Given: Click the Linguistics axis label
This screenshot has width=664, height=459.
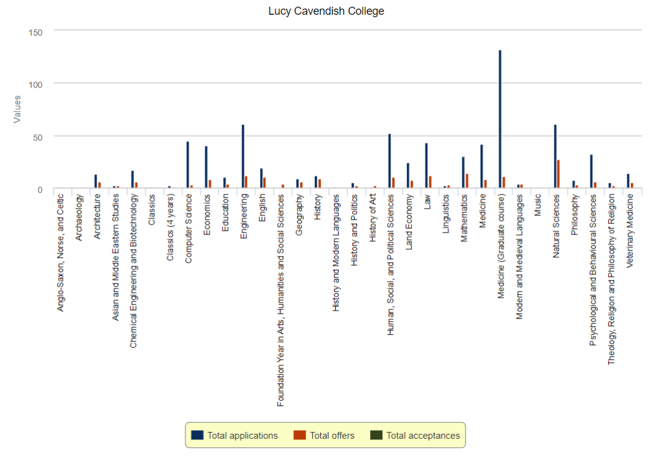Looking at the screenshot, I should pos(446,214).
